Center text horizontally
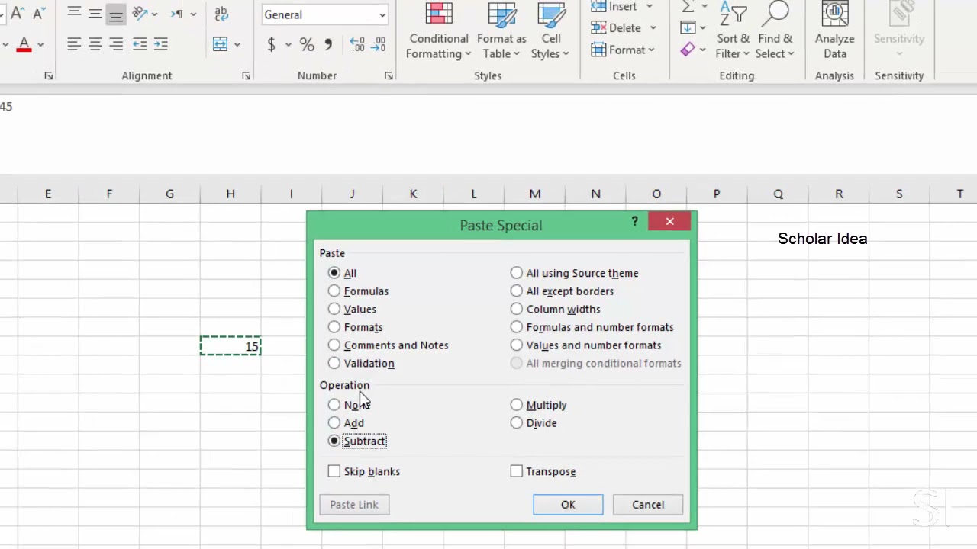Viewport: 977px width, 549px height. [95, 44]
